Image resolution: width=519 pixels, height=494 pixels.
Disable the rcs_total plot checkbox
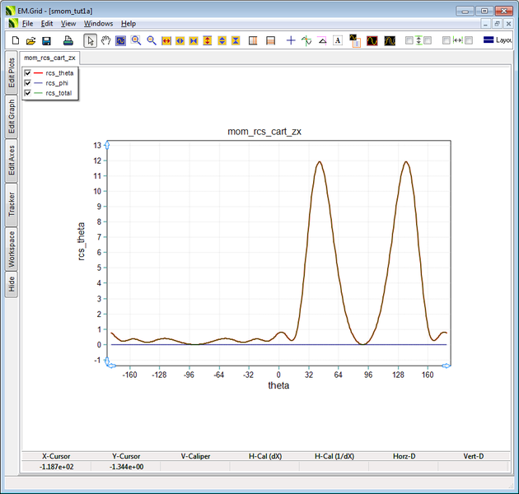coord(28,93)
